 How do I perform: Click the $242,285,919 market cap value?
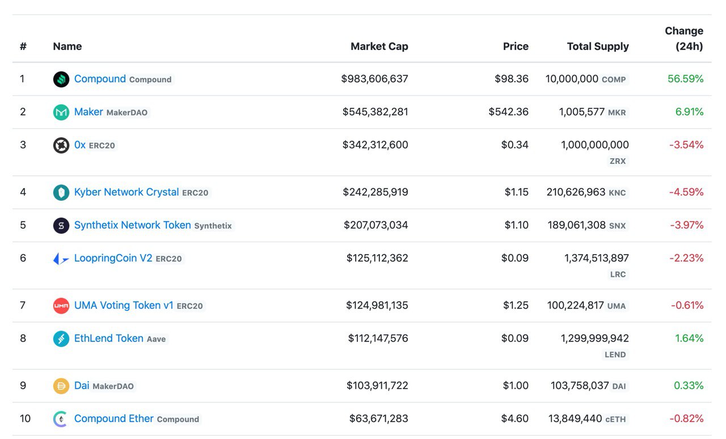point(375,192)
